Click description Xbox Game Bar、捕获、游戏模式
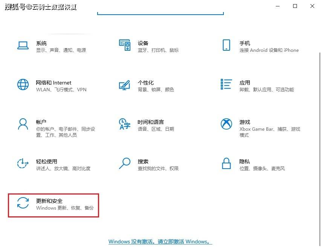 pos(270,132)
